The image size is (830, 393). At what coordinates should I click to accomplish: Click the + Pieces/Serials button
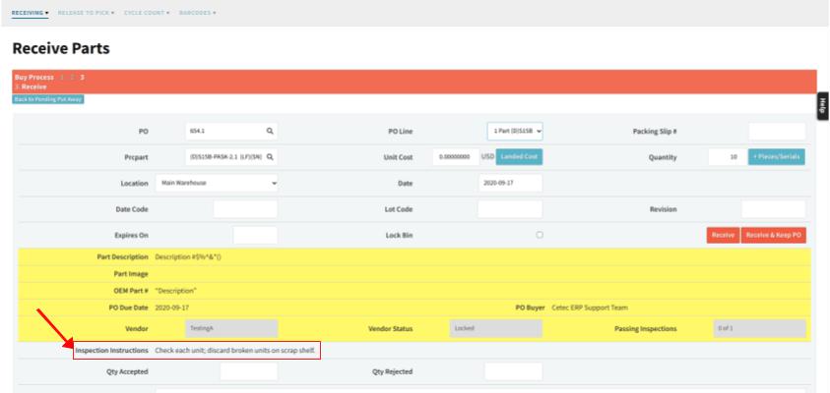[778, 157]
